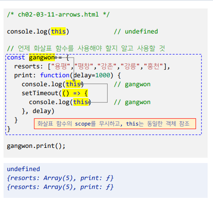
Task: Click the "const" keyword
Action: click(x=16, y=57)
